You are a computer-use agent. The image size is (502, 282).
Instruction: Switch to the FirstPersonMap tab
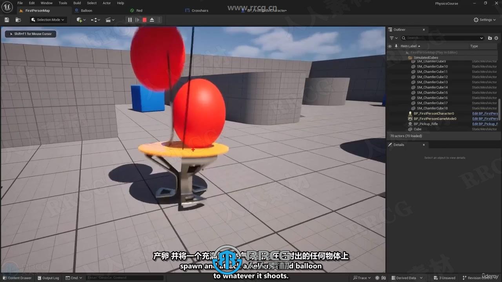click(x=38, y=11)
